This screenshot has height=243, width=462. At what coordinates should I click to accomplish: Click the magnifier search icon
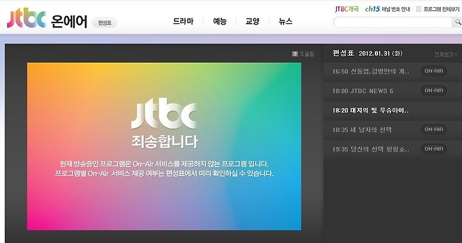pyautogui.click(x=458, y=22)
